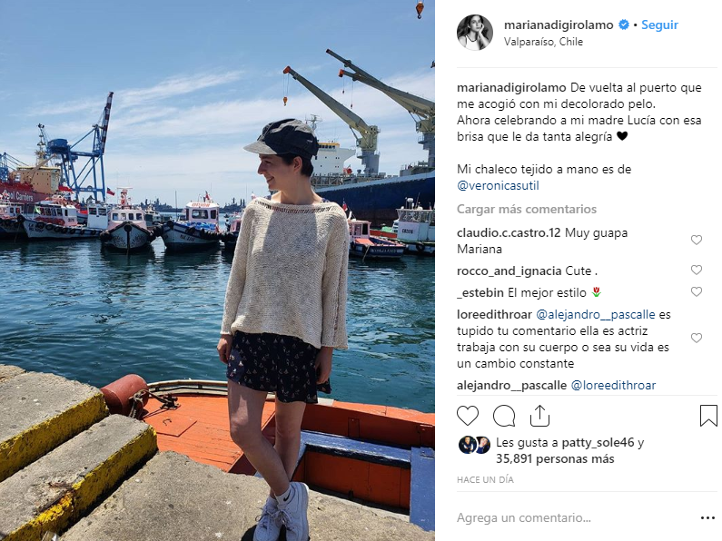Like claudio.c.castro.12's comment
The height and width of the screenshot is (541, 722).
(697, 241)
